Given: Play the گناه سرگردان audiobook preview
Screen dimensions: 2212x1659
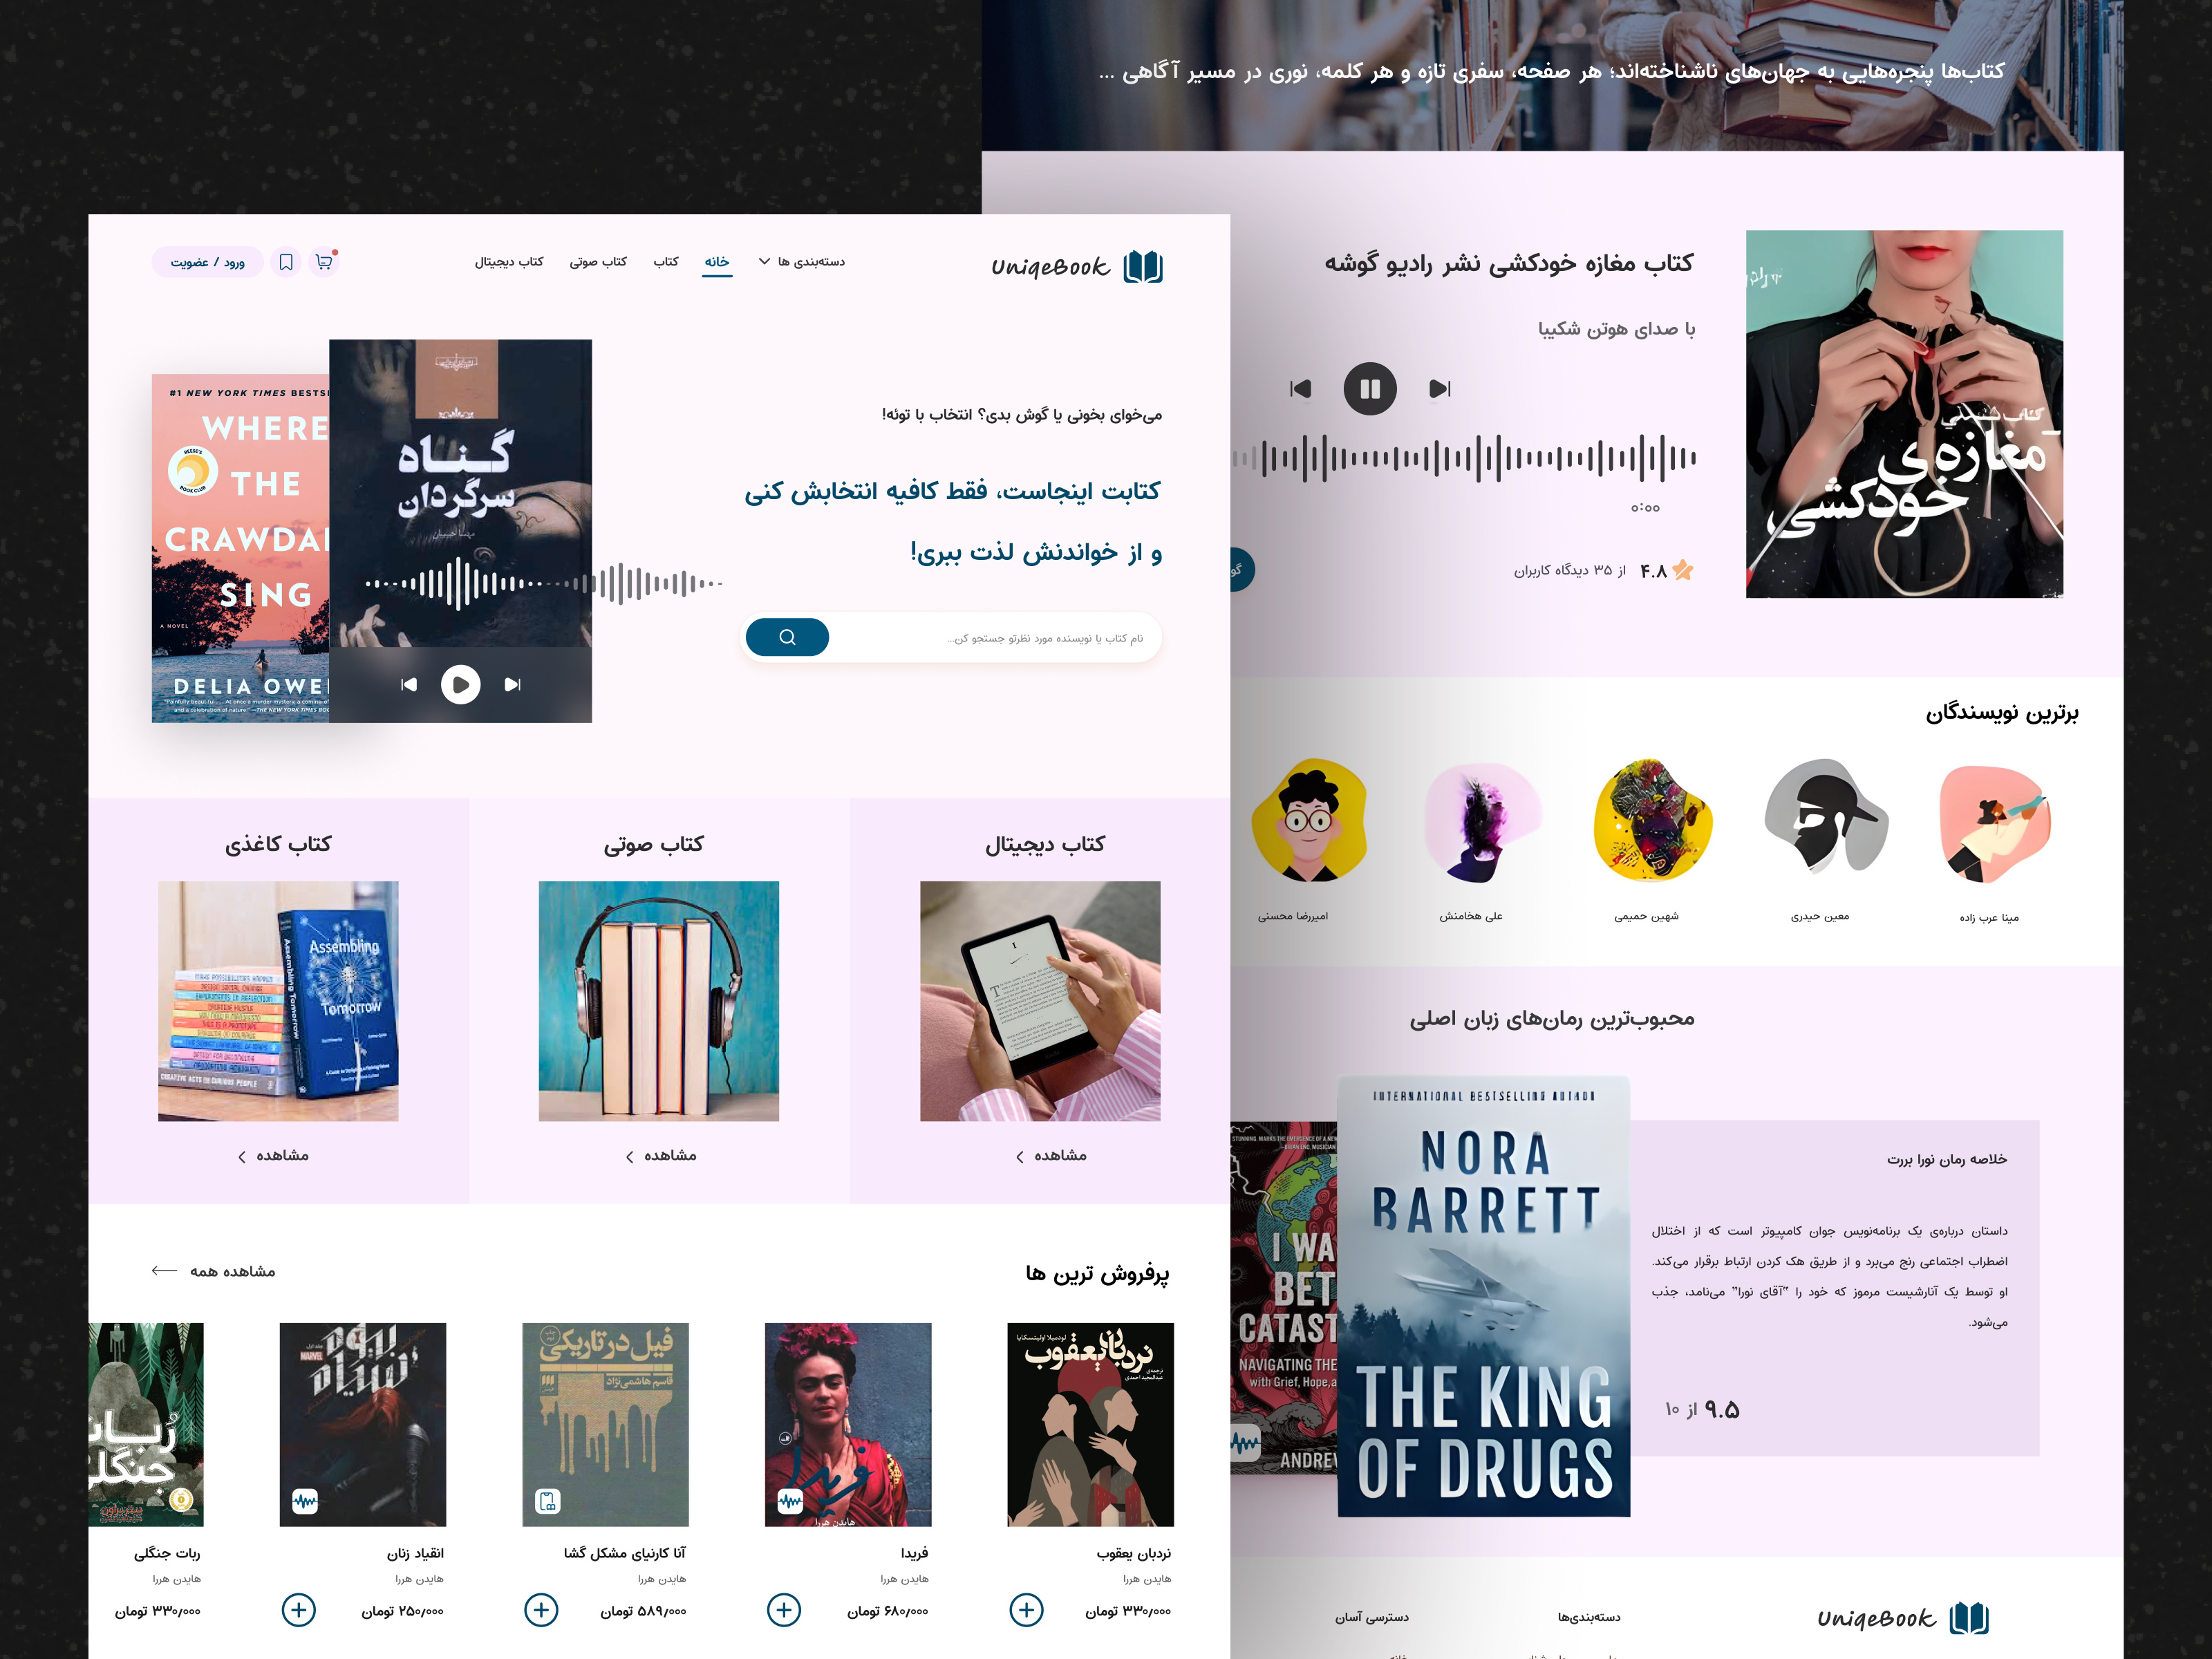Looking at the screenshot, I should coord(461,685).
